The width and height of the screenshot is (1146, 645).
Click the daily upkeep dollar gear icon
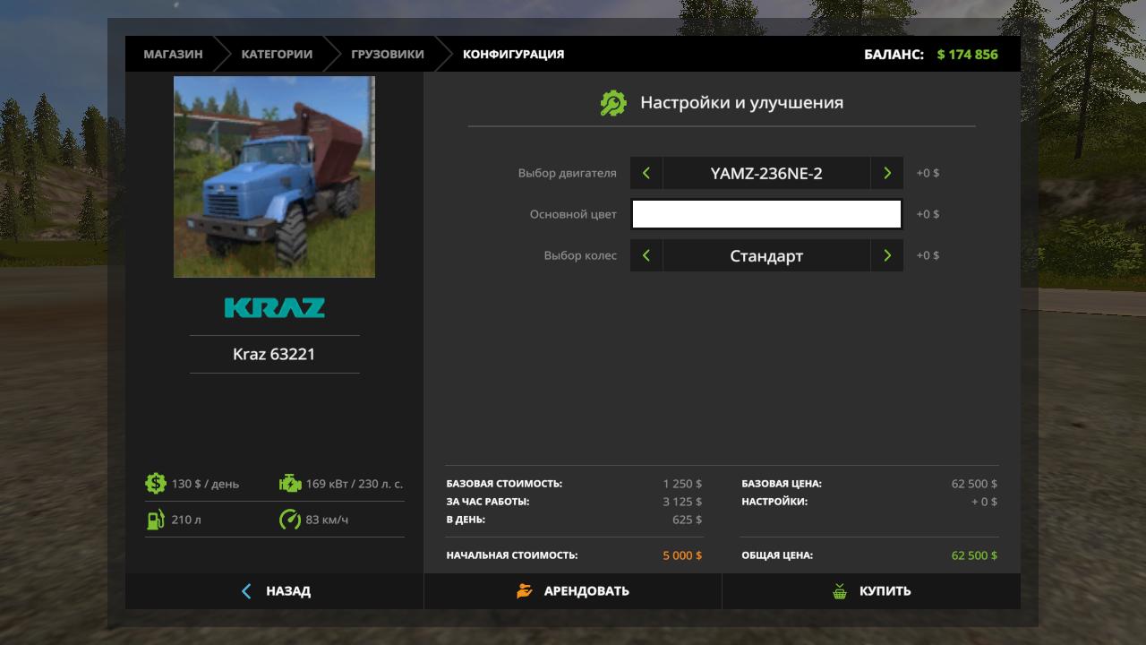click(156, 484)
